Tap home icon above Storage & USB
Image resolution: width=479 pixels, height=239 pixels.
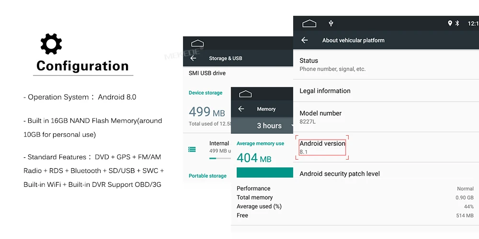coord(197,43)
